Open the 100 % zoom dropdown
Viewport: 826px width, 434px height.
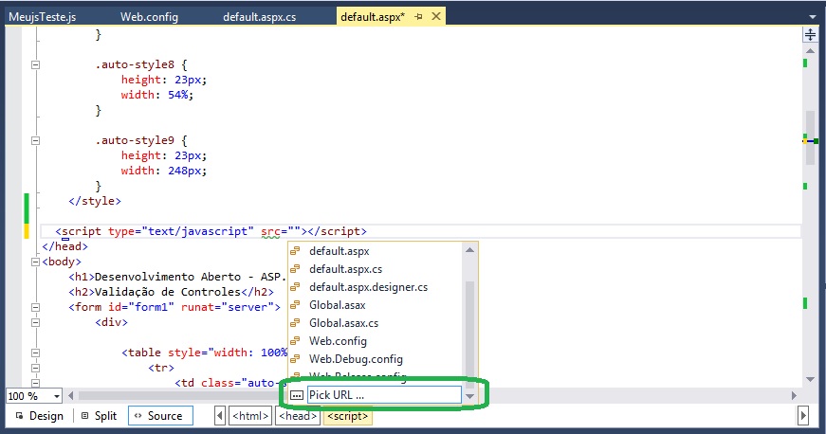pos(57,396)
